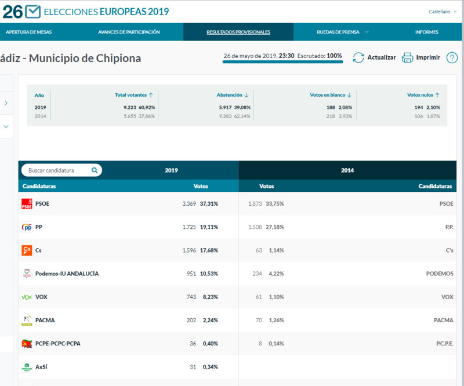
Task: Click the Actualizar refresh arrows icon
Action: click(x=358, y=57)
